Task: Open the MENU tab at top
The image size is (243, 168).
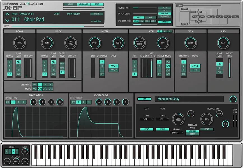Action: [x=70, y=4]
